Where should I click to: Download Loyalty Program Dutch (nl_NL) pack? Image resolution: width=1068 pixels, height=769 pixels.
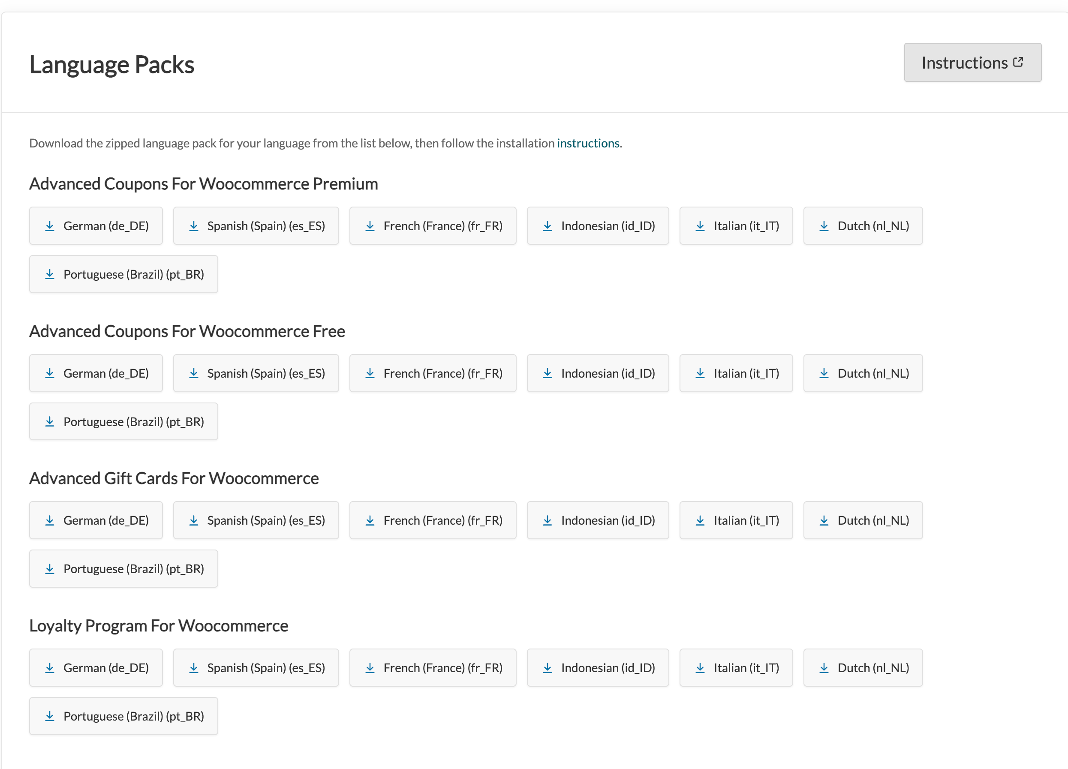tap(863, 668)
